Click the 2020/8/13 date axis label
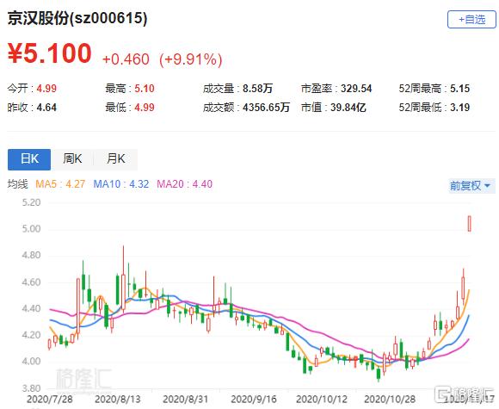This screenshot has width=499, height=409. [117, 399]
